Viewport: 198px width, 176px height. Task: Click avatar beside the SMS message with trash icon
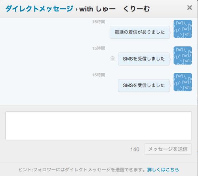183,55
